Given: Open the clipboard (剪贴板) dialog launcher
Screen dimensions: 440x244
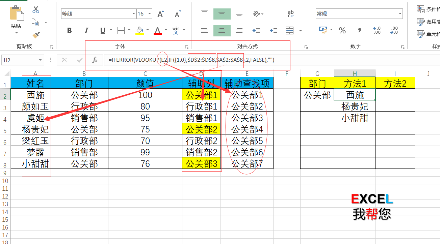Looking at the screenshot, I should pos(52,47).
